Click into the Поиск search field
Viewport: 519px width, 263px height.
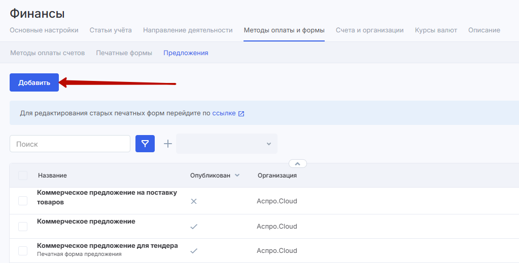tap(70, 144)
